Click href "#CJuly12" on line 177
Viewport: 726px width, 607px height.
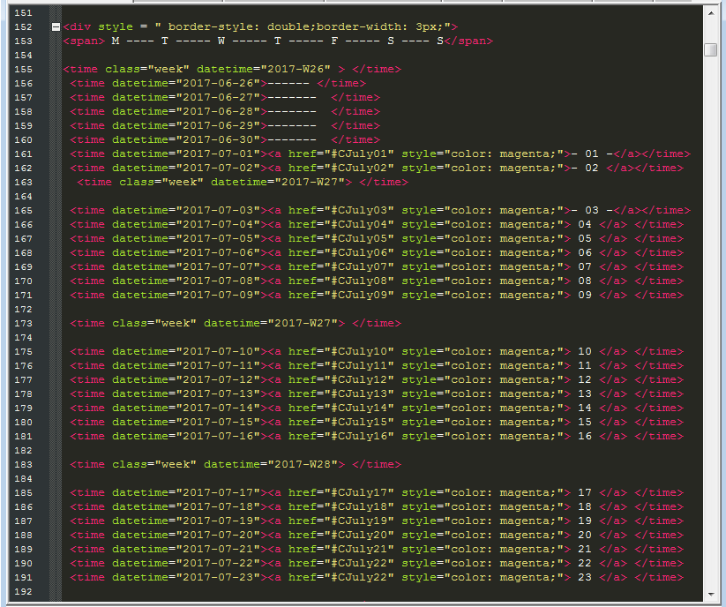[x=359, y=380]
